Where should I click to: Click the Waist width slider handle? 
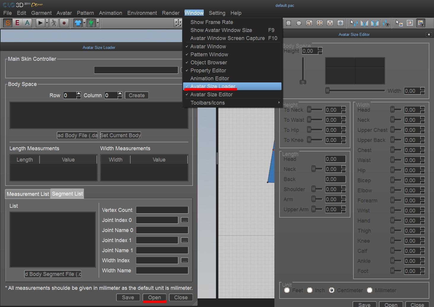tap(392, 160)
